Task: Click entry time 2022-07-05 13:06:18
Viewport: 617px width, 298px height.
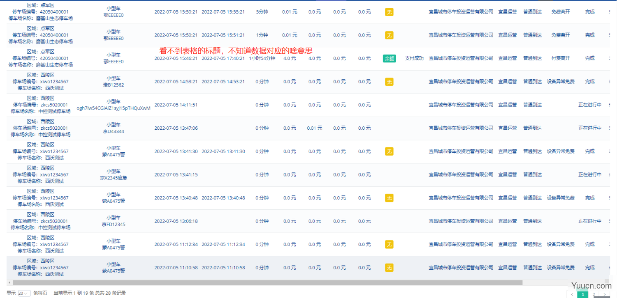Action: tap(176, 221)
